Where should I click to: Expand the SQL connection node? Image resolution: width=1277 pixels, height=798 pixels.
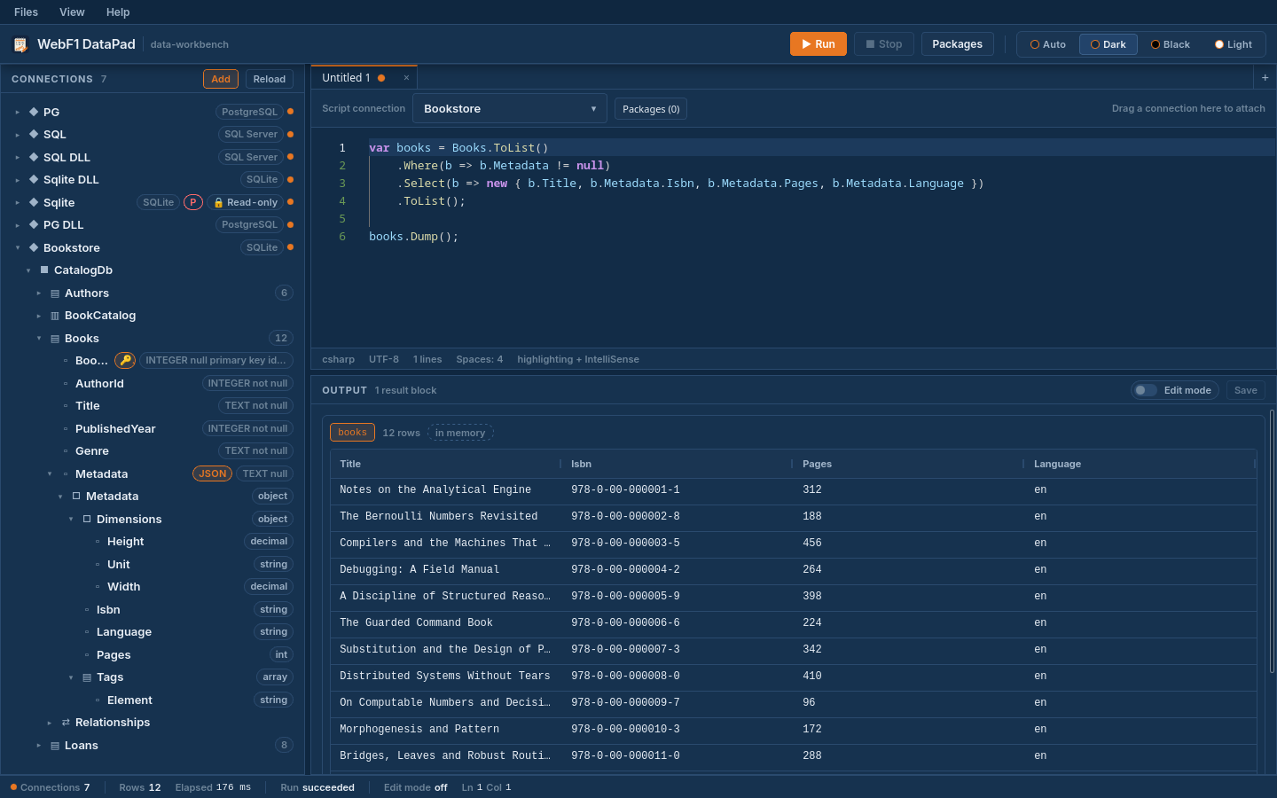pos(17,135)
